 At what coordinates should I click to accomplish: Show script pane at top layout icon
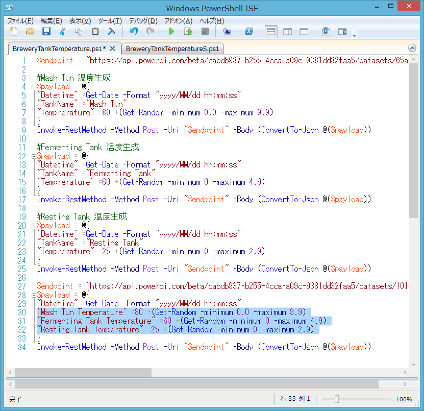tap(271, 31)
